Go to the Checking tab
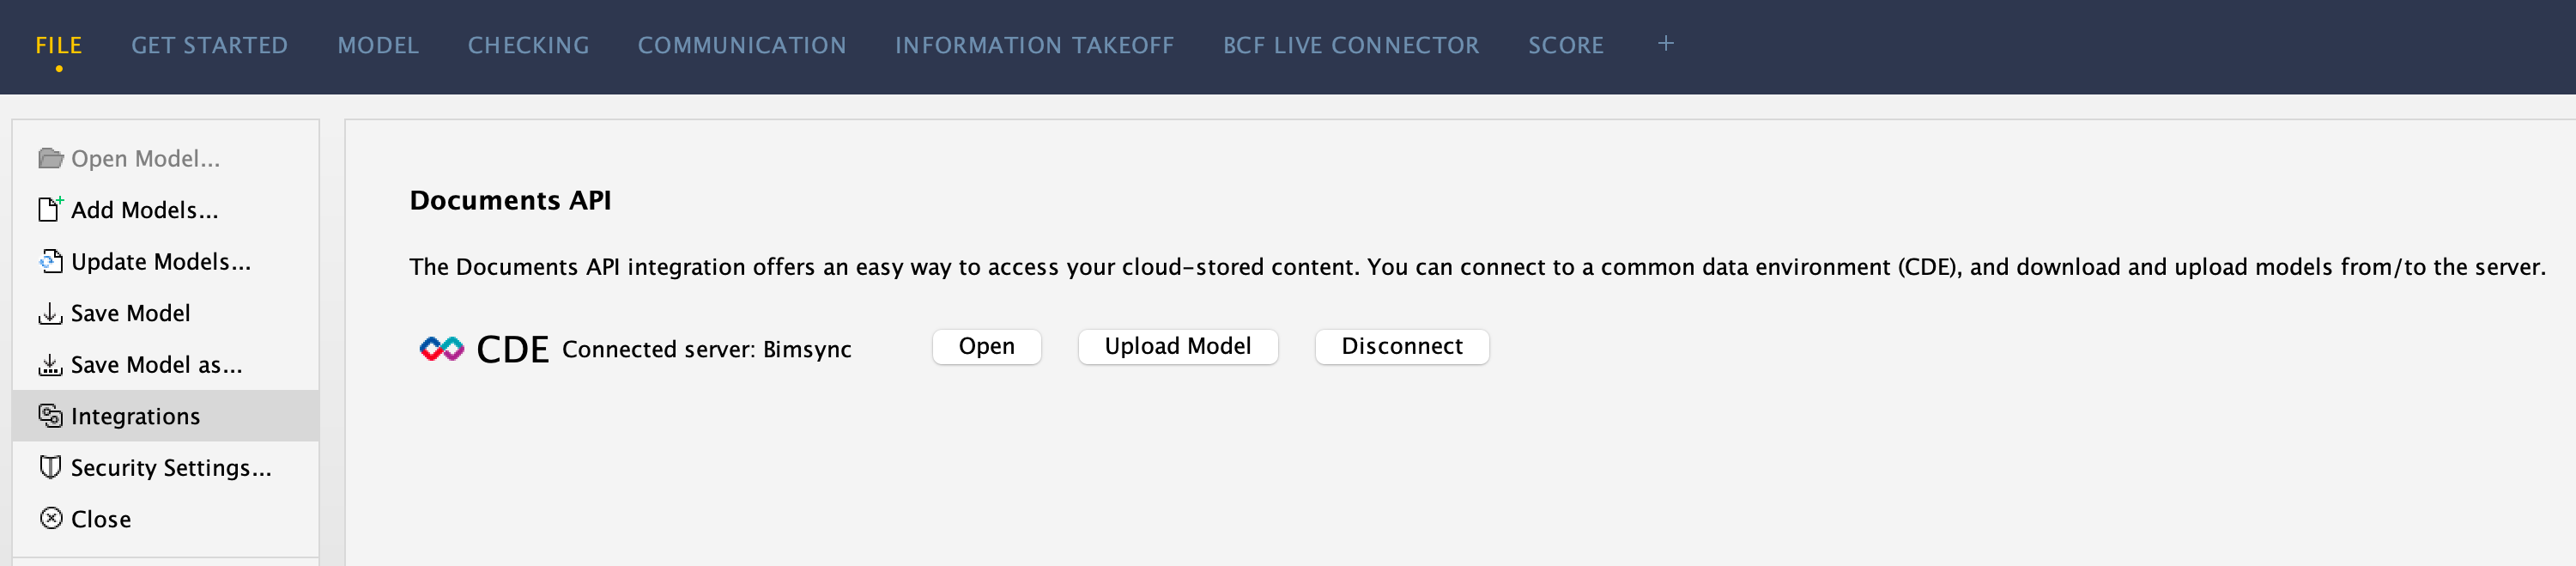This screenshot has height=566, width=2576. tap(529, 45)
